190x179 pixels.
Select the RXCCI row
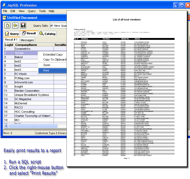pos(35,107)
